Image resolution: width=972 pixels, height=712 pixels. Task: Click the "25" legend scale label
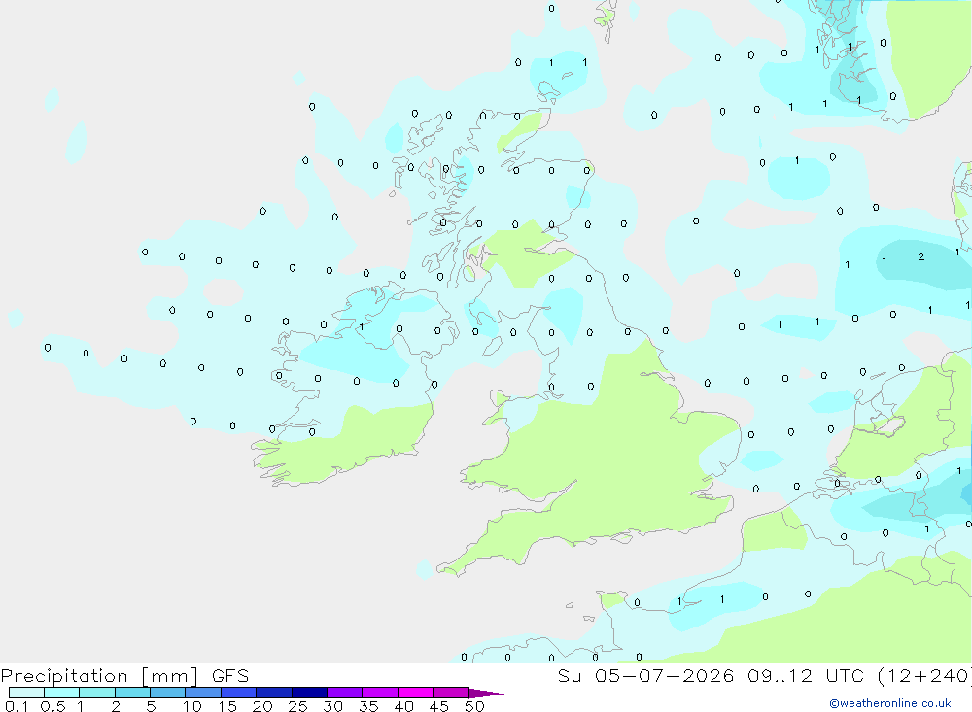298,706
